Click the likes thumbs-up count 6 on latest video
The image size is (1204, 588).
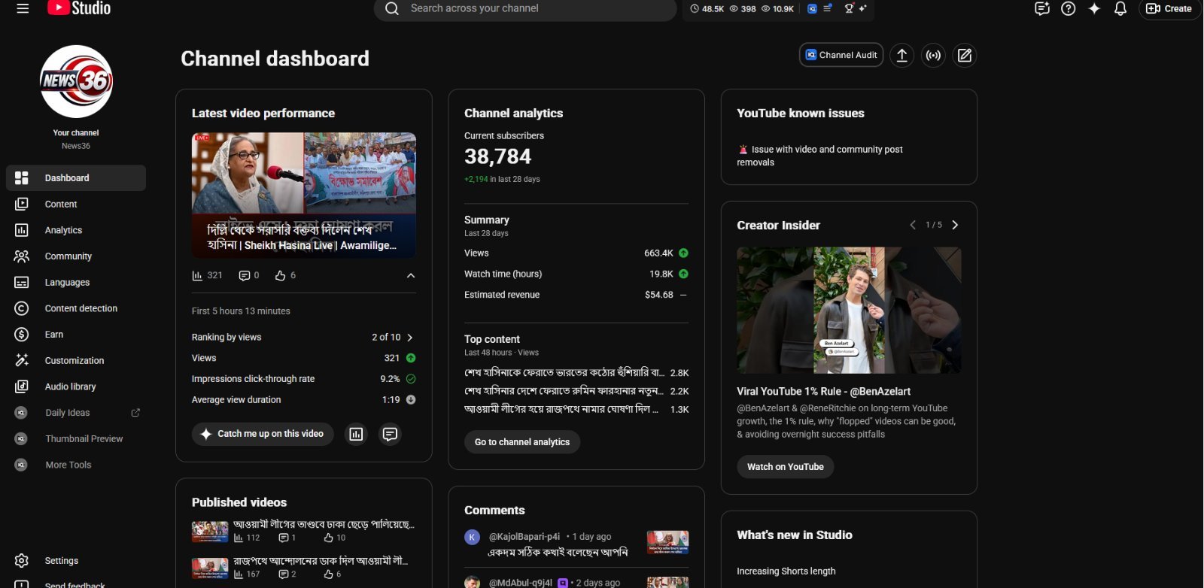pyautogui.click(x=285, y=275)
